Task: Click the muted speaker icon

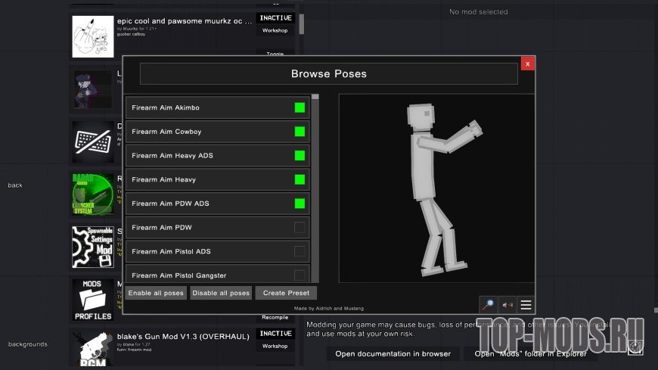Action: click(507, 305)
